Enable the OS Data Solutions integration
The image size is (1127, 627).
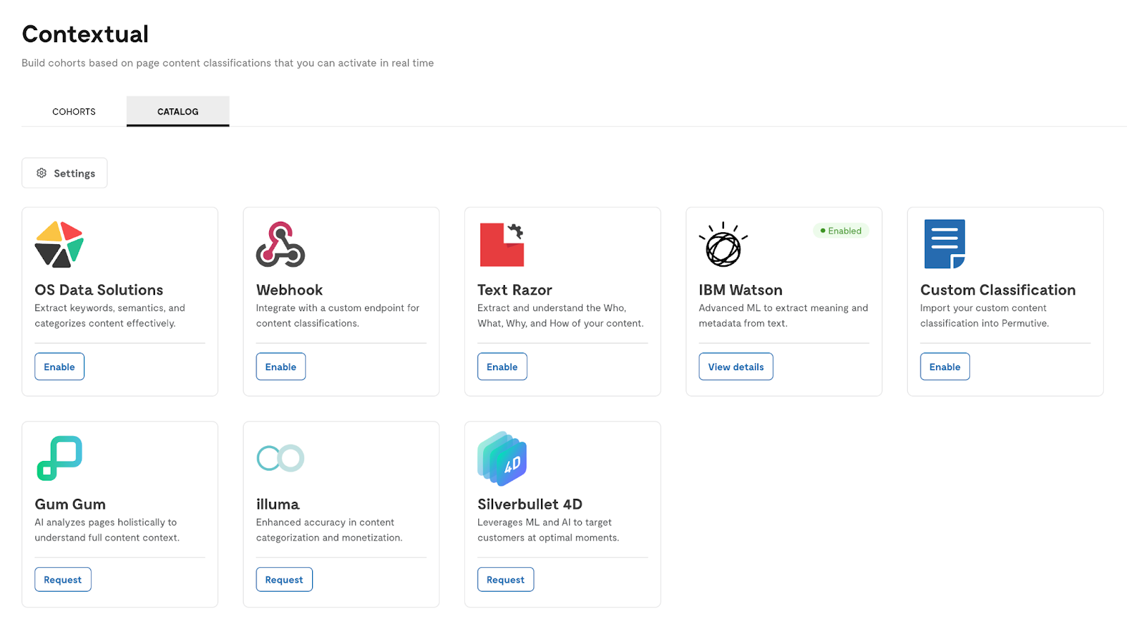[59, 367]
